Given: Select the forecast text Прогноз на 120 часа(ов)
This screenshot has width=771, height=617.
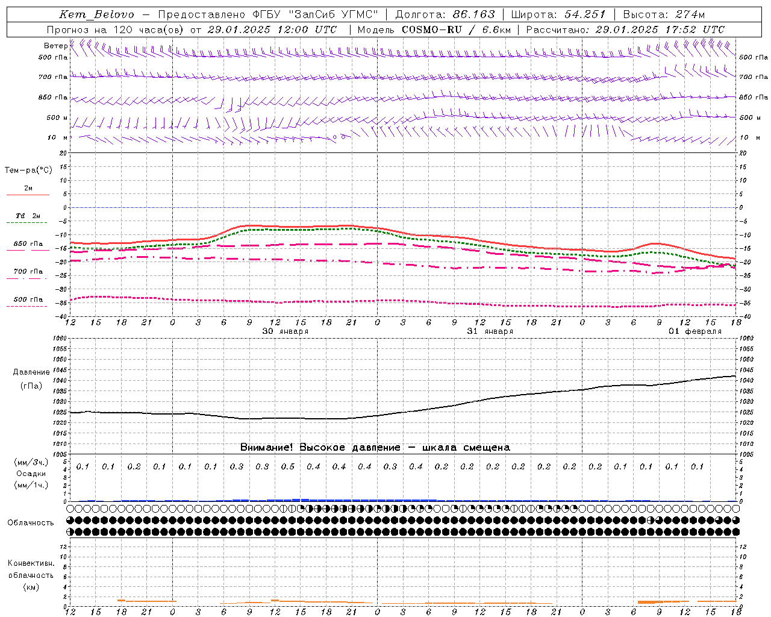Looking at the screenshot, I should point(116,30).
